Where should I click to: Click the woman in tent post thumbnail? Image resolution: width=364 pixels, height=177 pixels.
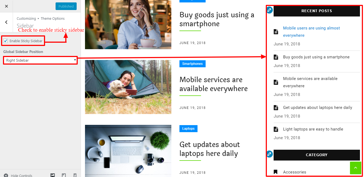[x=128, y=87]
